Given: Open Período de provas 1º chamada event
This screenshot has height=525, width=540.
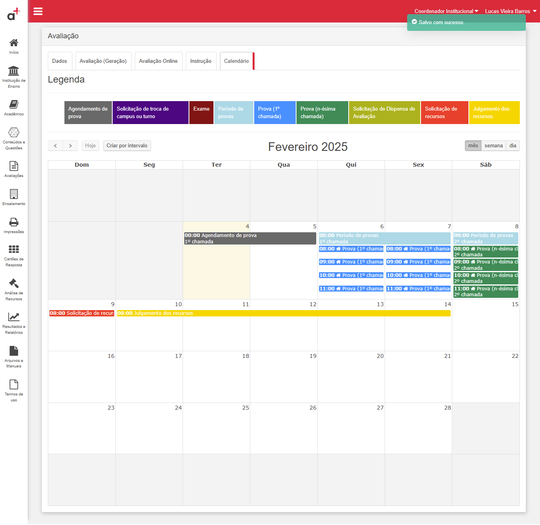Looking at the screenshot, I should tap(385, 238).
